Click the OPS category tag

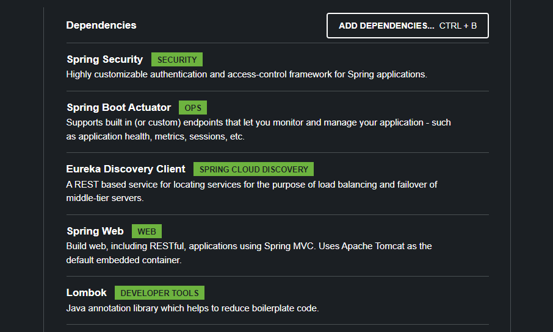pos(193,108)
